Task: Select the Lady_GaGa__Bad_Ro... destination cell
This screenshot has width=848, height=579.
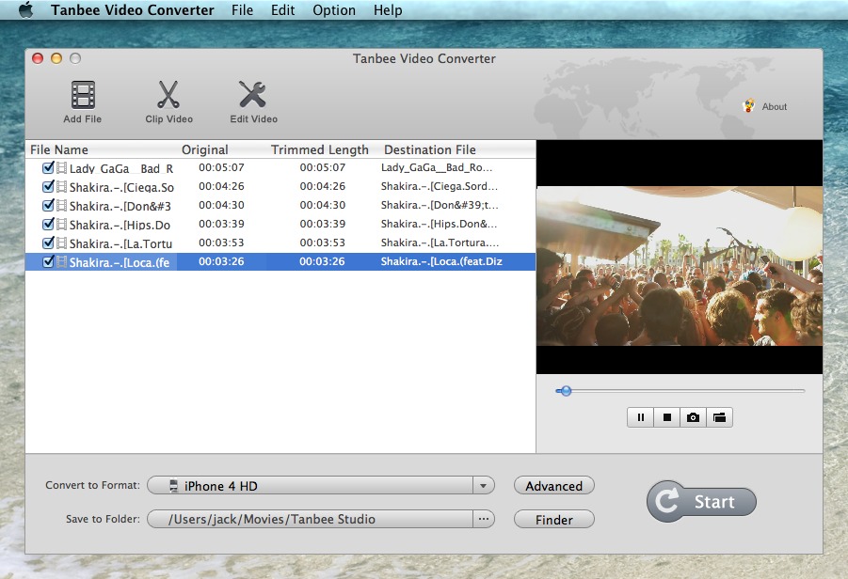Action: [x=437, y=167]
